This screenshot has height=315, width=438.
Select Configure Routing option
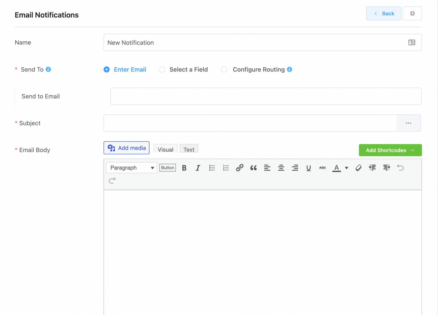pyautogui.click(x=224, y=69)
